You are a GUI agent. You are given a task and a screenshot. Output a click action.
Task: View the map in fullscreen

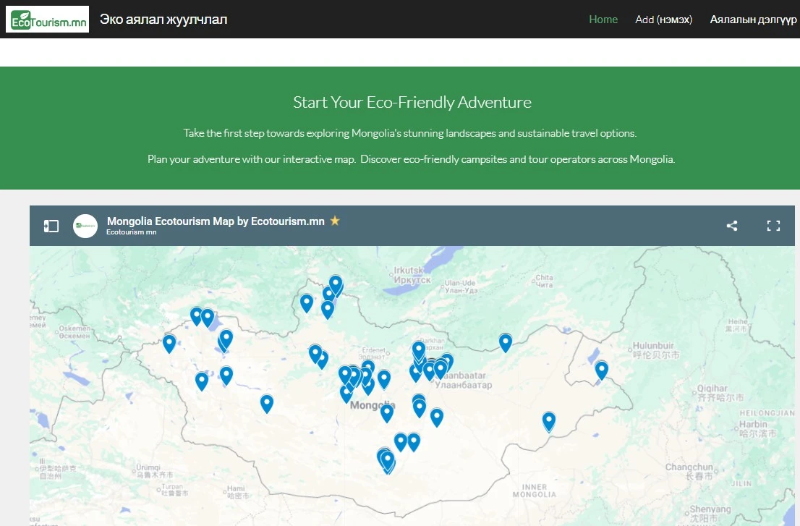click(x=773, y=226)
